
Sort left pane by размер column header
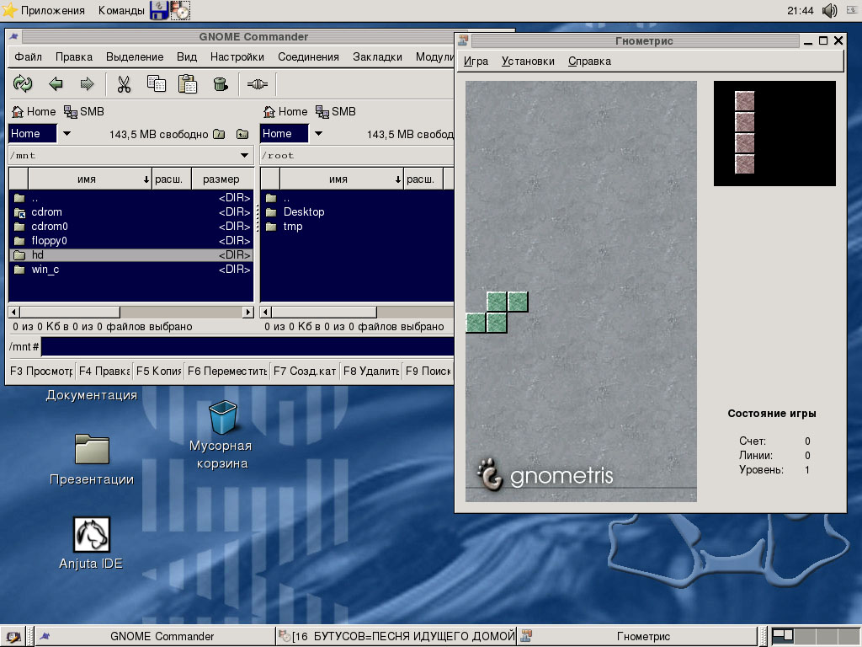pos(221,179)
